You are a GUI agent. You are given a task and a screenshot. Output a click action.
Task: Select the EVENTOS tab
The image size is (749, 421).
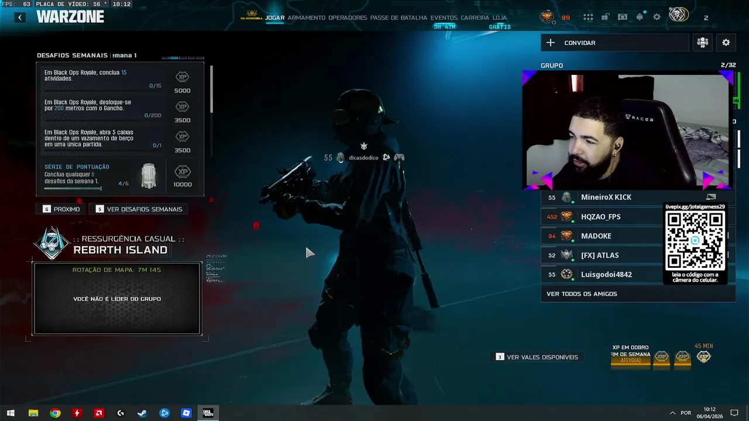coord(444,18)
